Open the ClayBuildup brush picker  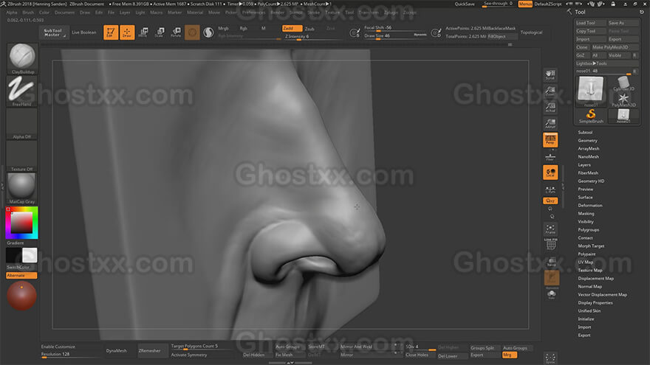click(22, 58)
